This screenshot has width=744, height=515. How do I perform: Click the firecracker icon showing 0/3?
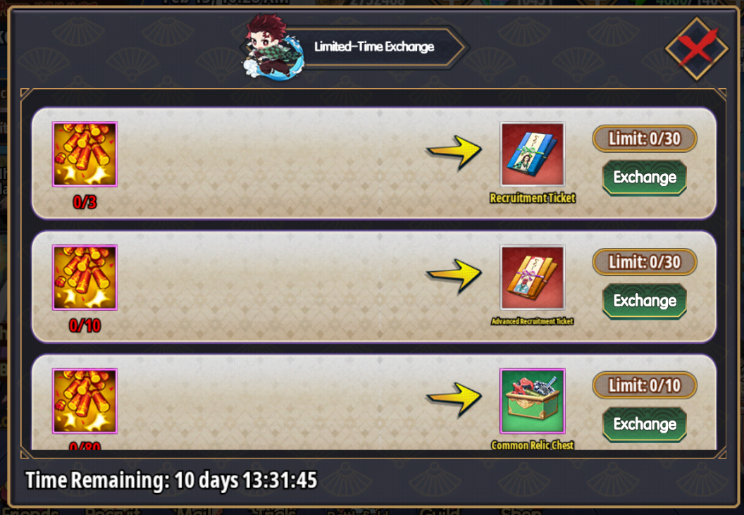pyautogui.click(x=85, y=154)
